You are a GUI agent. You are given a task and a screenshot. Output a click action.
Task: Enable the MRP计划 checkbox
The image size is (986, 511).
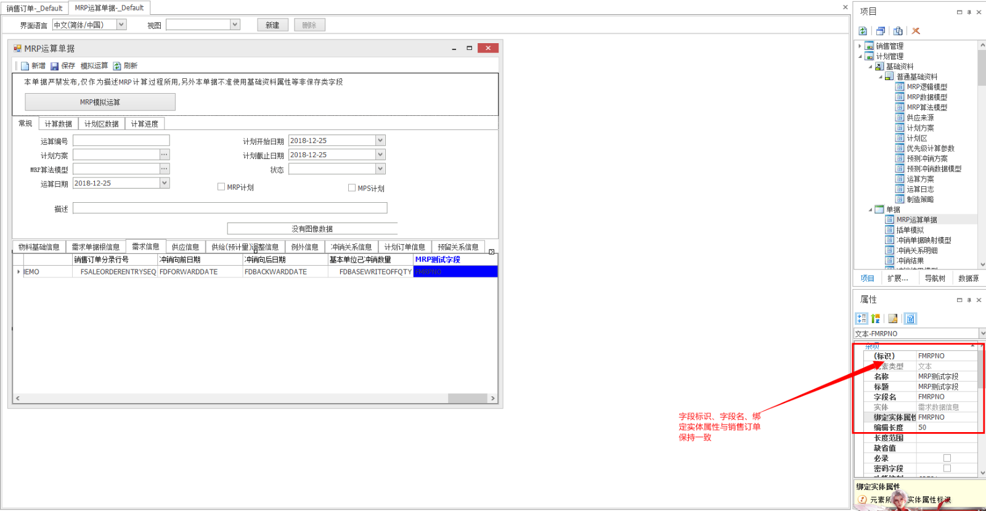(x=221, y=187)
